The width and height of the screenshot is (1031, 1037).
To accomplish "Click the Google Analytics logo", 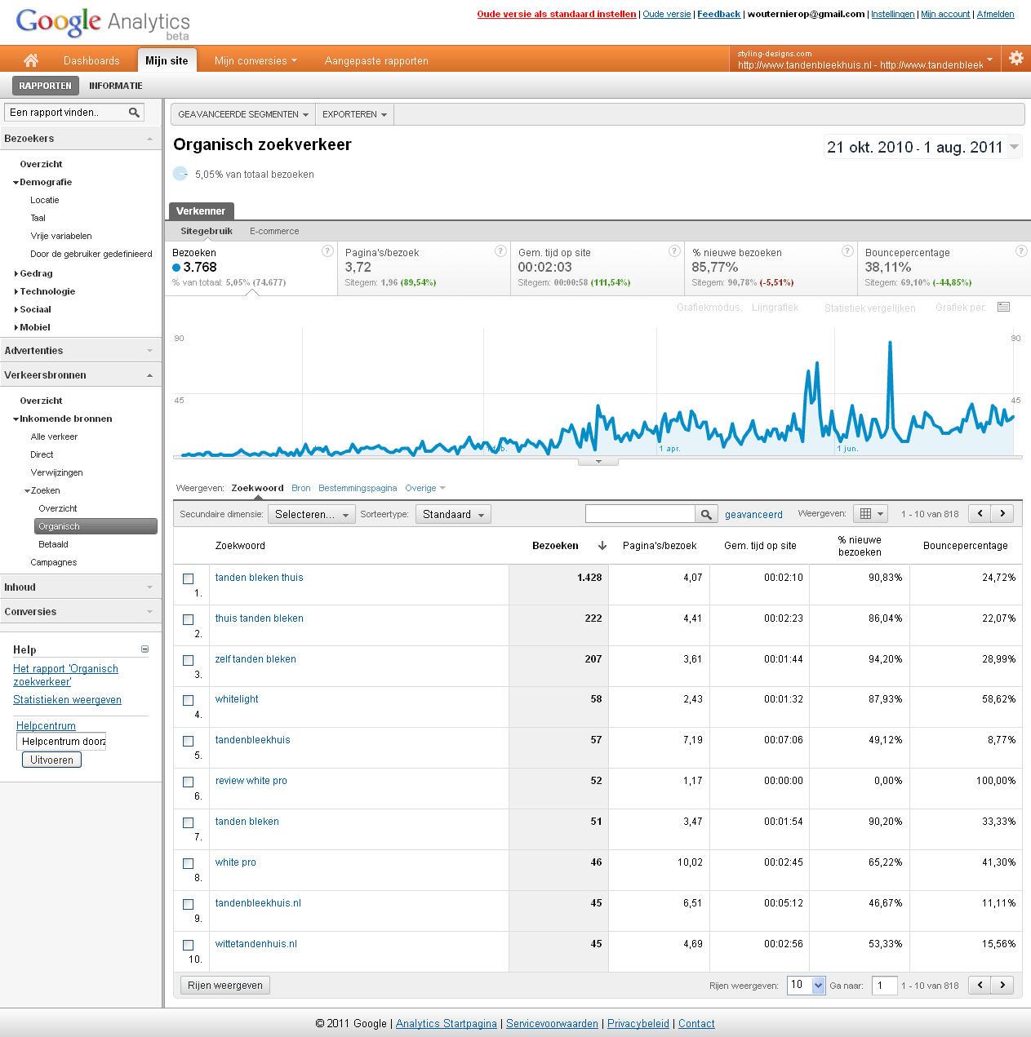I will (103, 23).
